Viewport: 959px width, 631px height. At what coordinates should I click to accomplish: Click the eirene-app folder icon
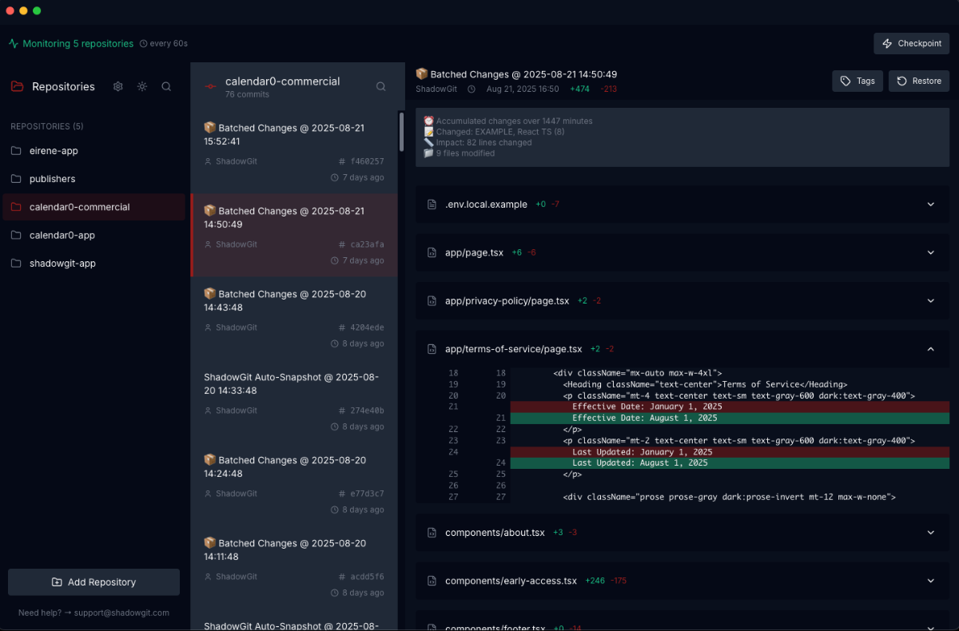coord(16,151)
